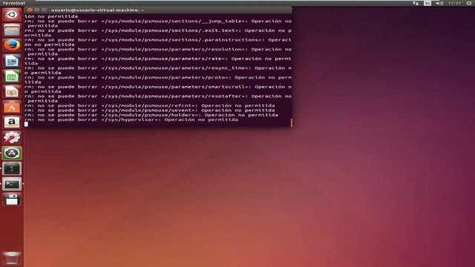This screenshot has height=267, width=475.
Task: Open the sound volume indicator
Action: 439,3
